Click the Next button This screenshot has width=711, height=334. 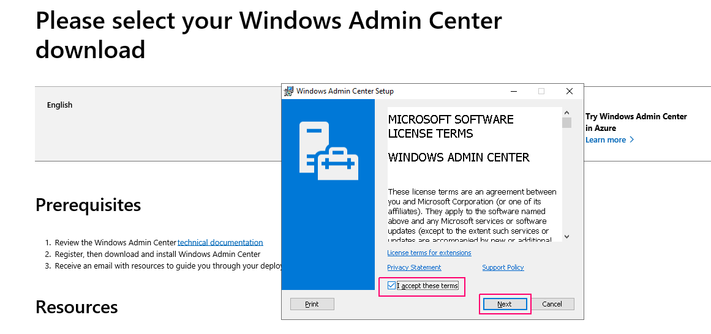coord(504,304)
